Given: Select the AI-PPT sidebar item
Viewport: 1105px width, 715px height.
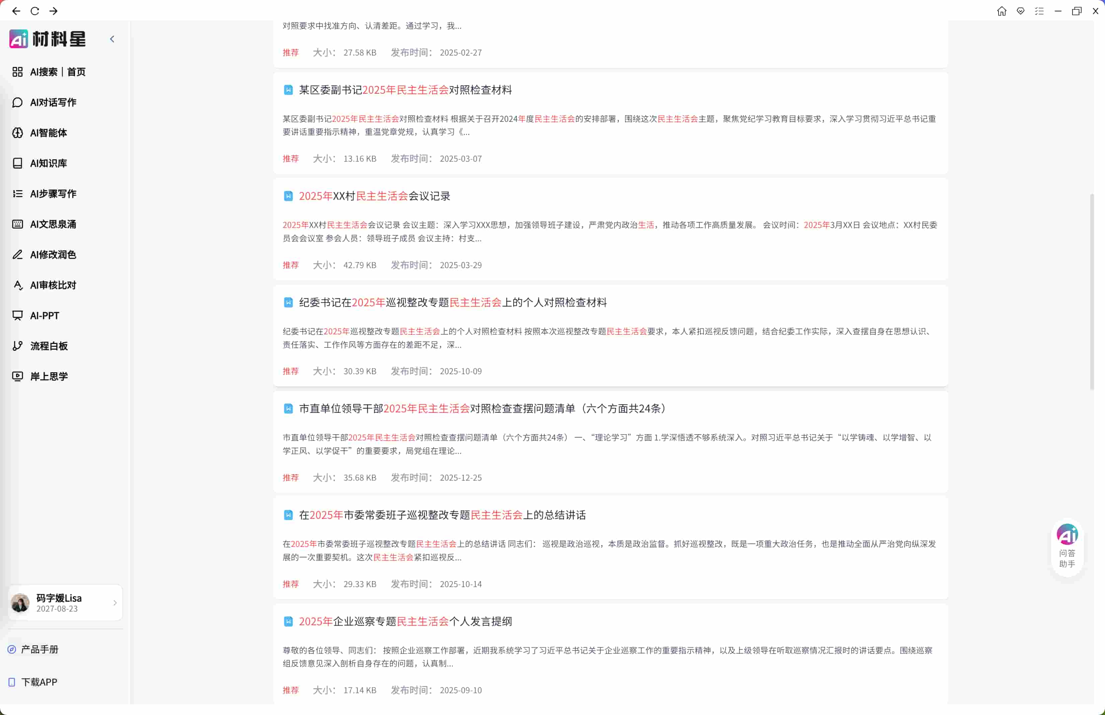Looking at the screenshot, I should (x=45, y=316).
